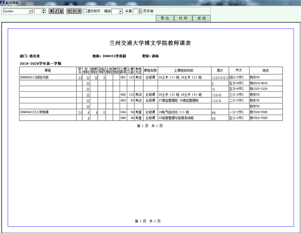Click the 返回 back button
301x233 pixels.
tap(201, 18)
